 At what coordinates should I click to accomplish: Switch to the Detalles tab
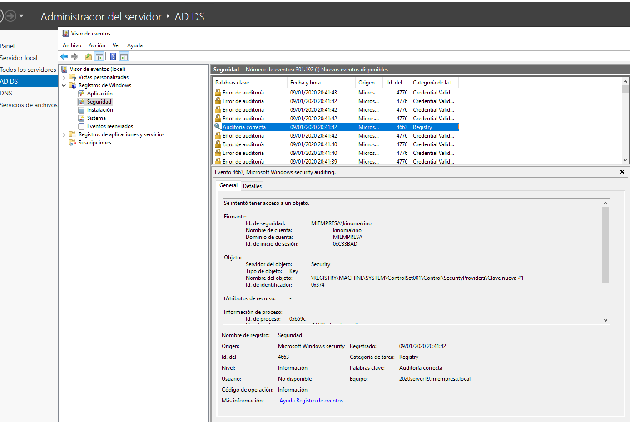coord(252,186)
